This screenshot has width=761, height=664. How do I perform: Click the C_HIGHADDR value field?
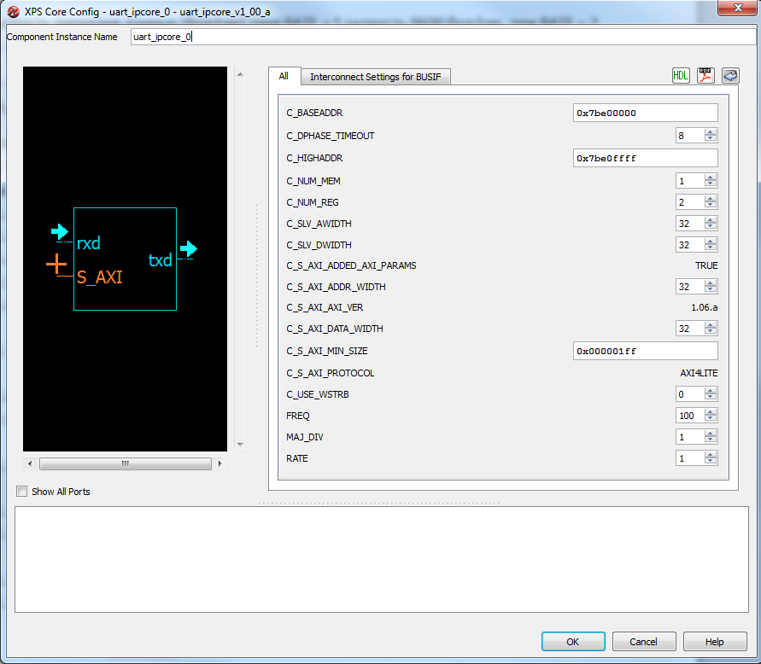645,158
